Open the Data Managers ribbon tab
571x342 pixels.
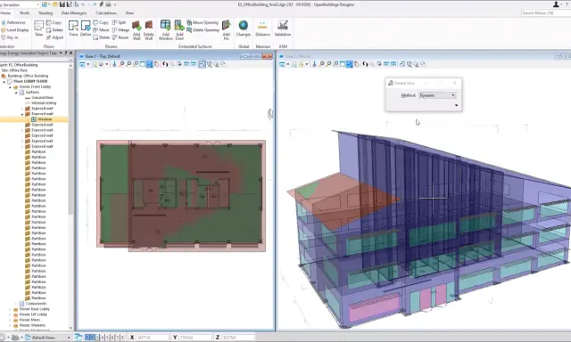click(x=74, y=13)
